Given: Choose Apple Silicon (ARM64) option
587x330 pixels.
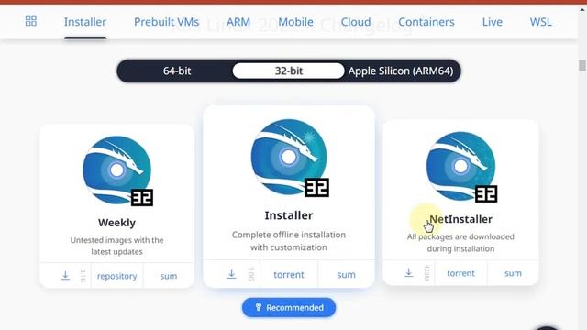Looking at the screenshot, I should point(401,71).
